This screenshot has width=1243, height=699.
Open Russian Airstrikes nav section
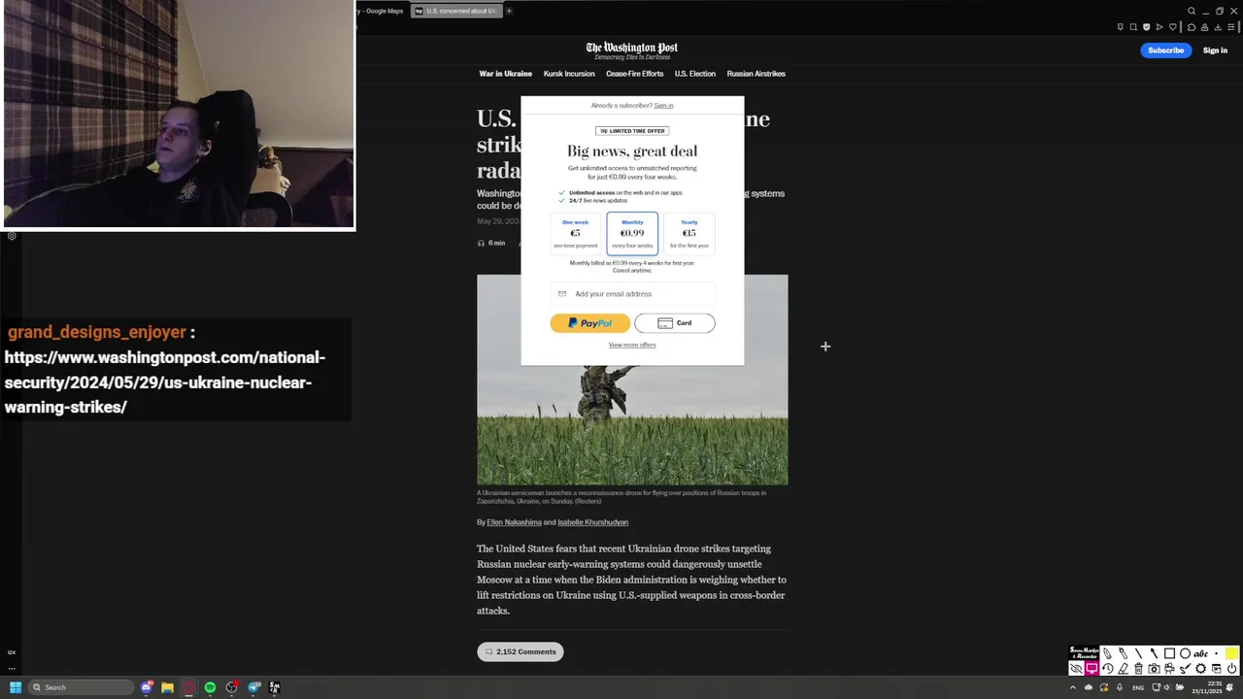(x=756, y=74)
